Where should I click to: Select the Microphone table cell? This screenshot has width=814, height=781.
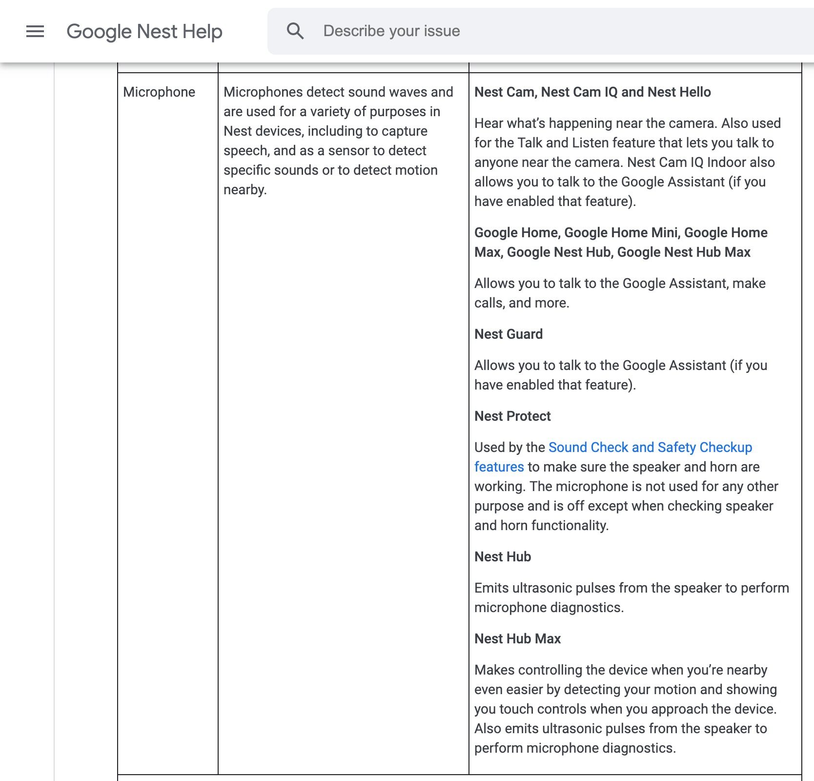pyautogui.click(x=167, y=424)
